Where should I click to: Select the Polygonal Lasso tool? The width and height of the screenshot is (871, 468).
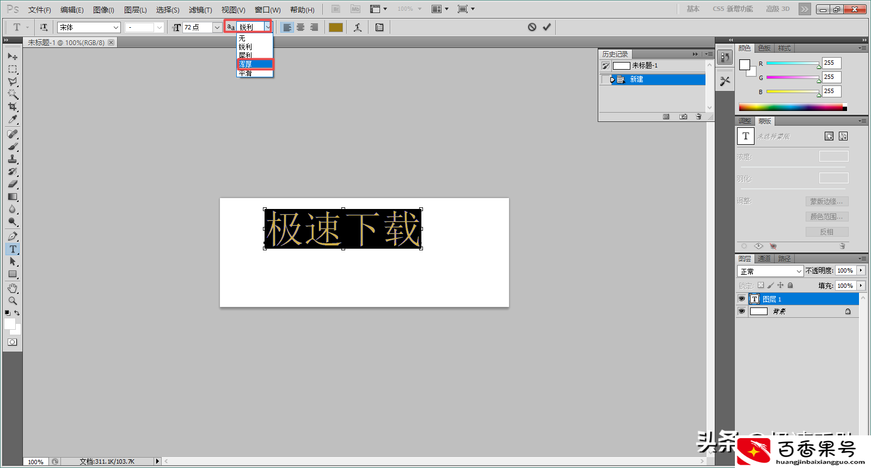[13, 82]
